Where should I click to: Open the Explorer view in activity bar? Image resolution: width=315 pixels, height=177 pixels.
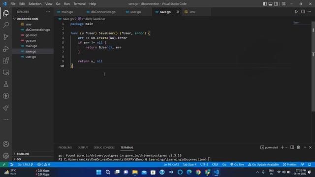click(6, 13)
